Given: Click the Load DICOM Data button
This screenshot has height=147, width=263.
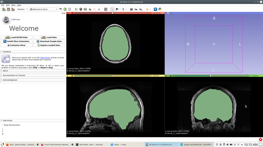Looking at the screenshot, I should pyautogui.click(x=16, y=37).
